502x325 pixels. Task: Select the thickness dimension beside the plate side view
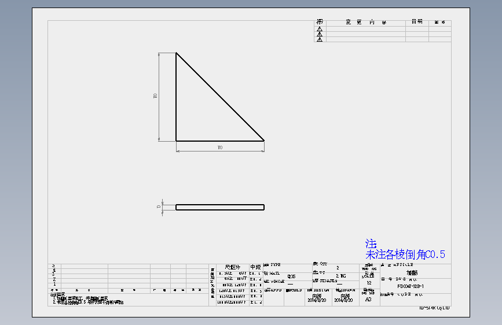click(159, 206)
